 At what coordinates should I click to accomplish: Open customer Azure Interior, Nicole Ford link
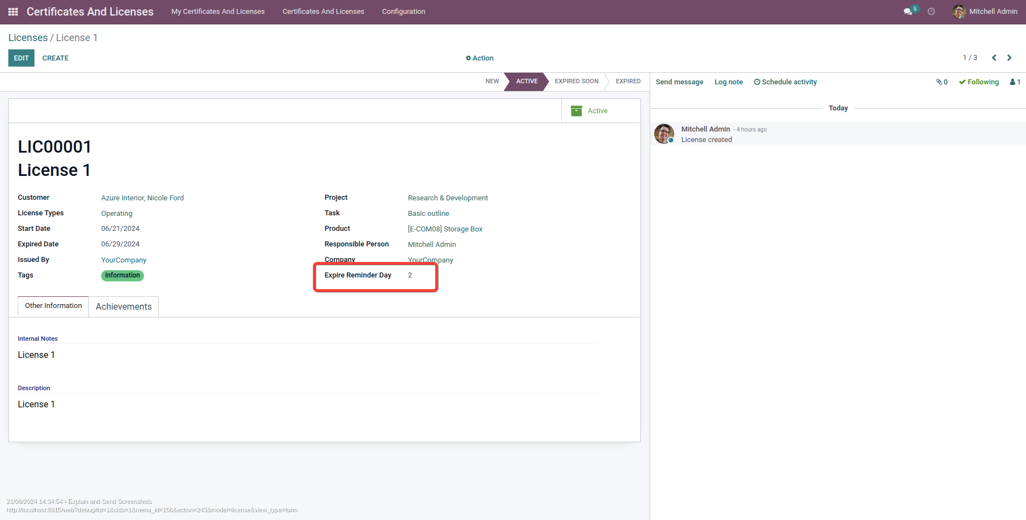point(142,198)
